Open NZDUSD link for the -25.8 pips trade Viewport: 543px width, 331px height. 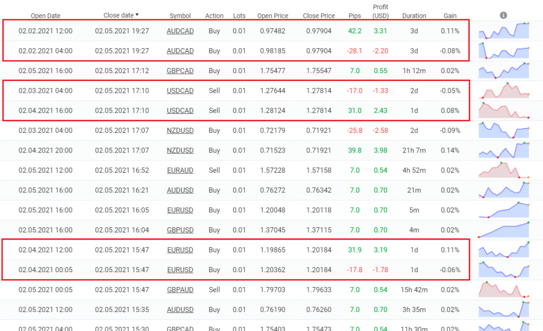(180, 131)
